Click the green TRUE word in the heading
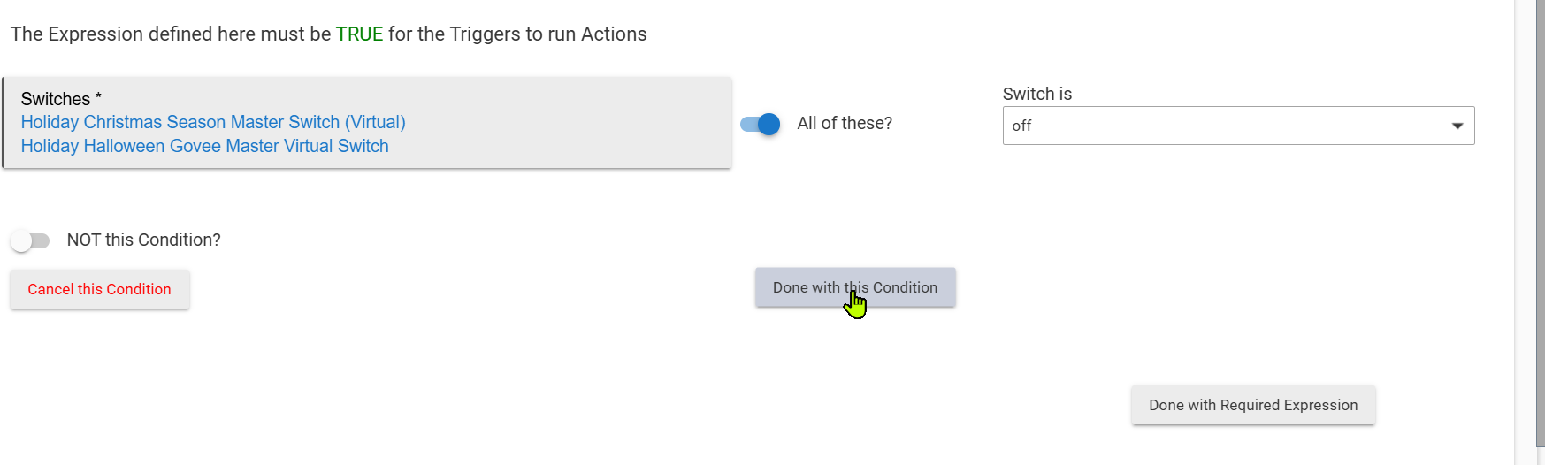This screenshot has width=1545, height=465. pos(359,34)
